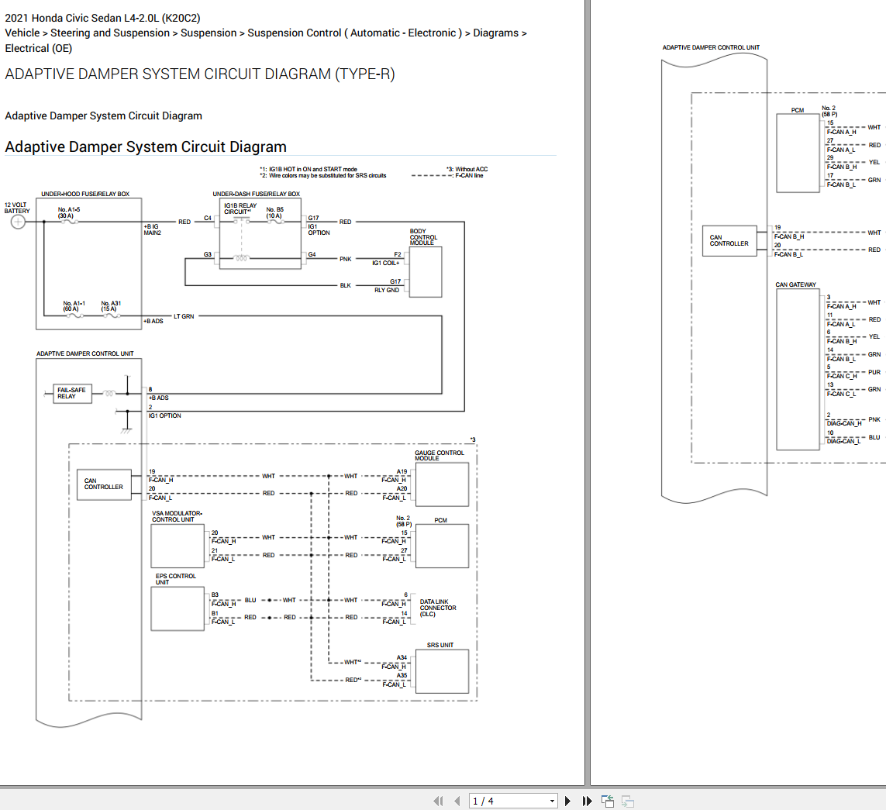Image resolution: width=886 pixels, height=810 pixels.
Task: Click the 'IG1B RELAY CIRCUIT' label
Action: click(240, 209)
